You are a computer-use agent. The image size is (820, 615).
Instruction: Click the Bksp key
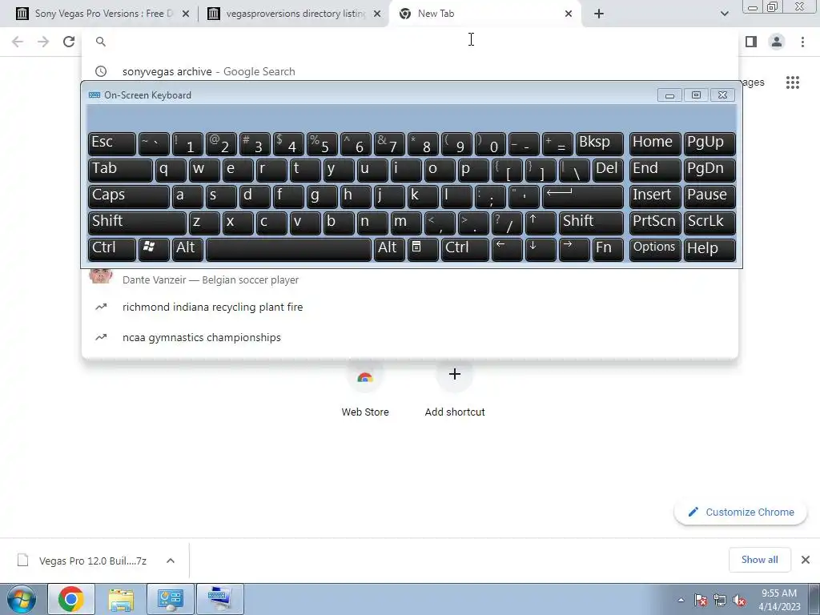(599, 143)
